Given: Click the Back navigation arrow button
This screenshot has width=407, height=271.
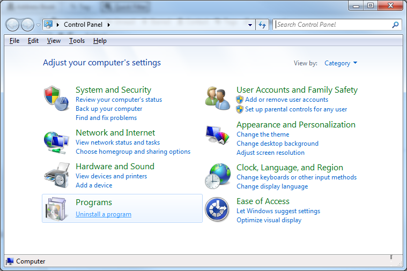Looking at the screenshot, I should (12, 25).
